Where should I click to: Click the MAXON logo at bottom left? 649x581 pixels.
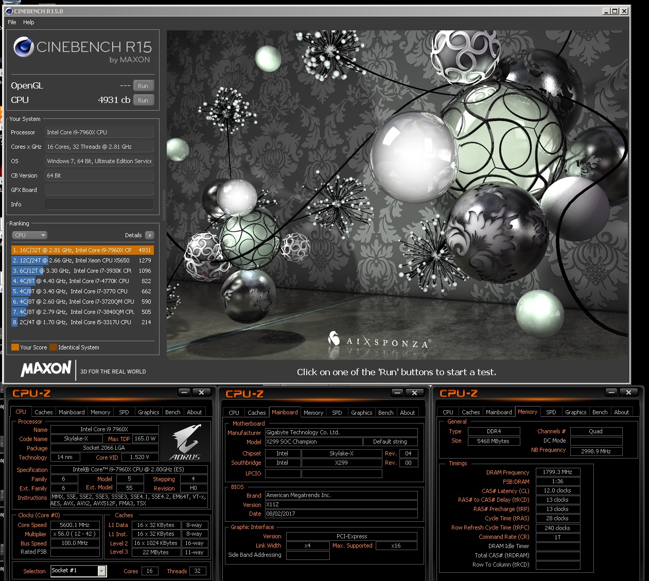pyautogui.click(x=46, y=368)
